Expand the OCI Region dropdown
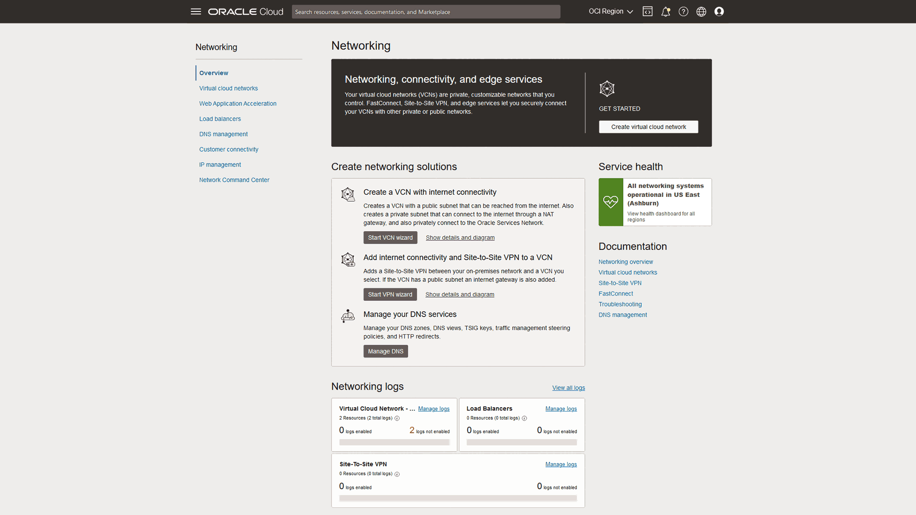 (611, 11)
